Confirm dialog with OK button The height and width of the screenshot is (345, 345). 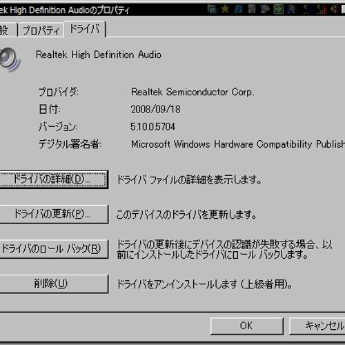click(x=246, y=326)
